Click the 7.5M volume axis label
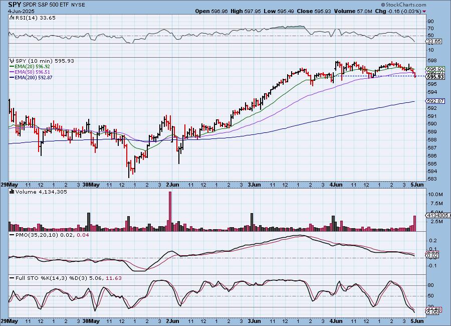This screenshot has height=326, width=451. [436, 204]
